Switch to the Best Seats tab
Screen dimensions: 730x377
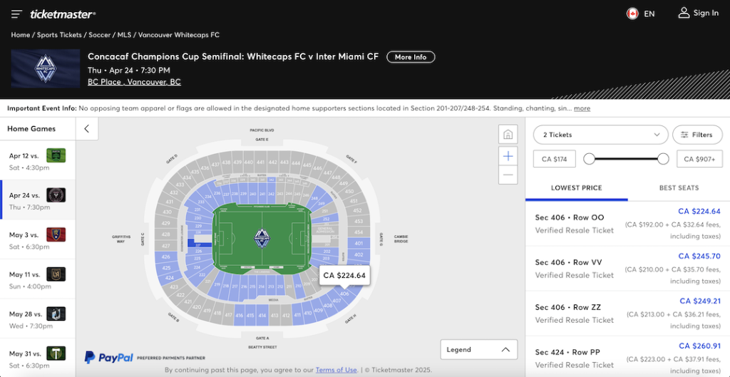(x=679, y=188)
